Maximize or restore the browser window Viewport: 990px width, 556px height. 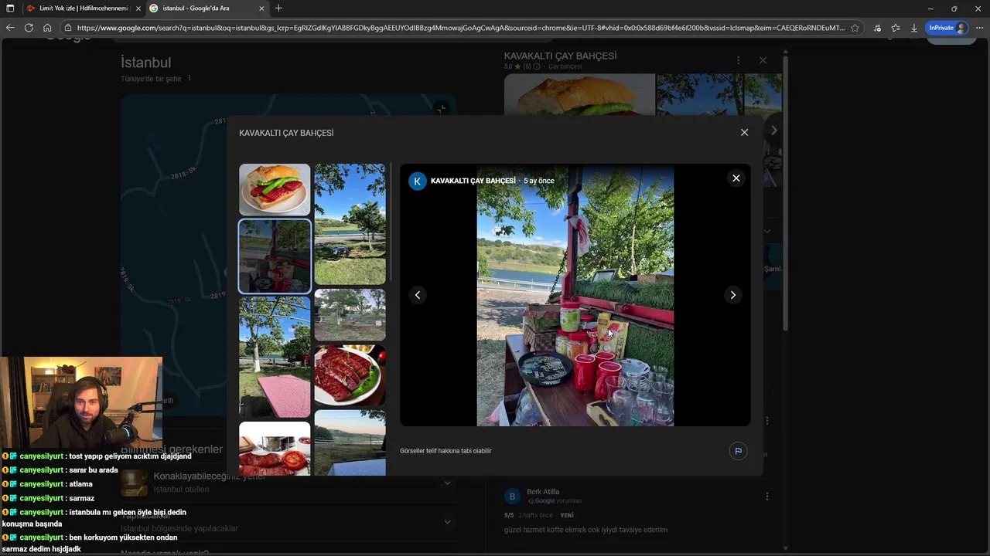point(954,8)
